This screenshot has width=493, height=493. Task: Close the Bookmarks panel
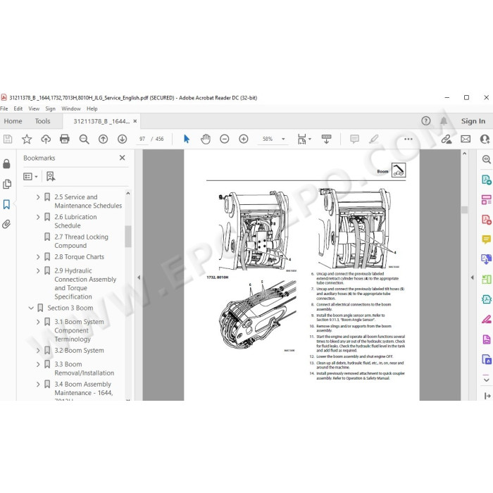[123, 158]
